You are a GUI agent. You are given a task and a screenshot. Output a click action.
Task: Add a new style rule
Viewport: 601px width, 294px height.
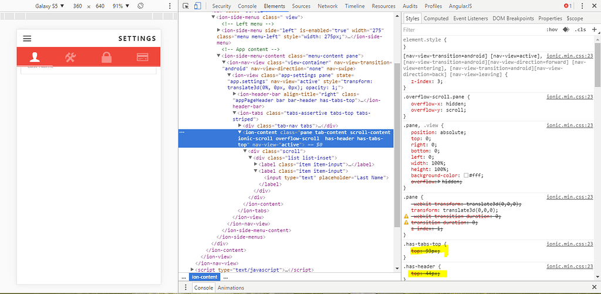594,29
